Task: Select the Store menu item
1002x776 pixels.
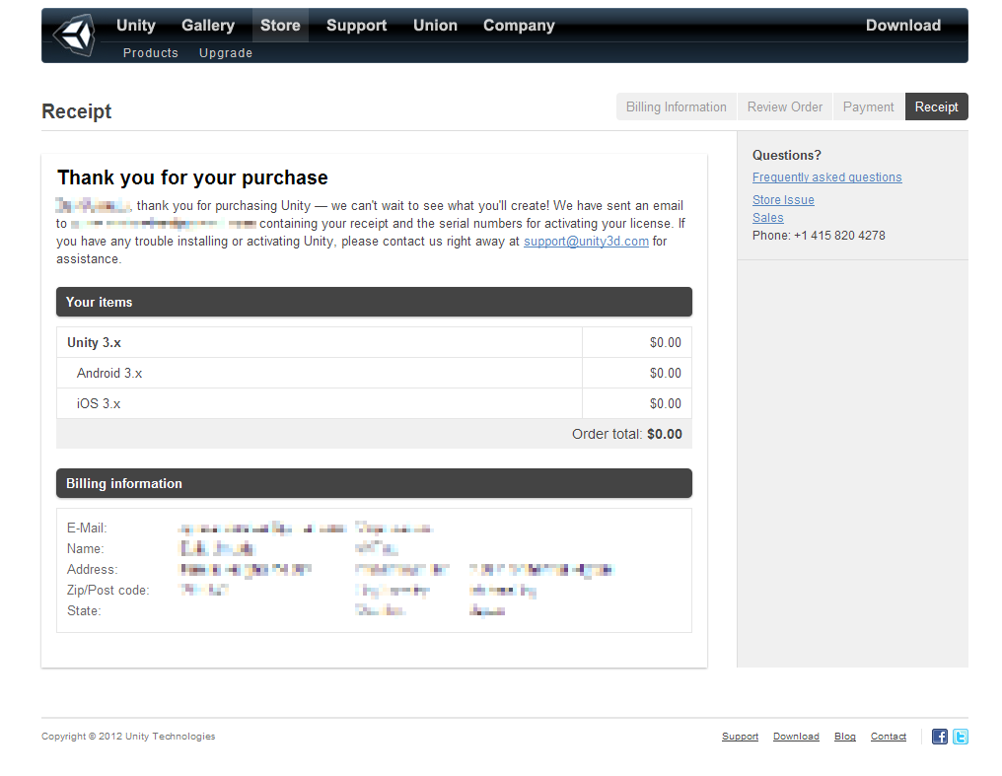Action: (280, 26)
